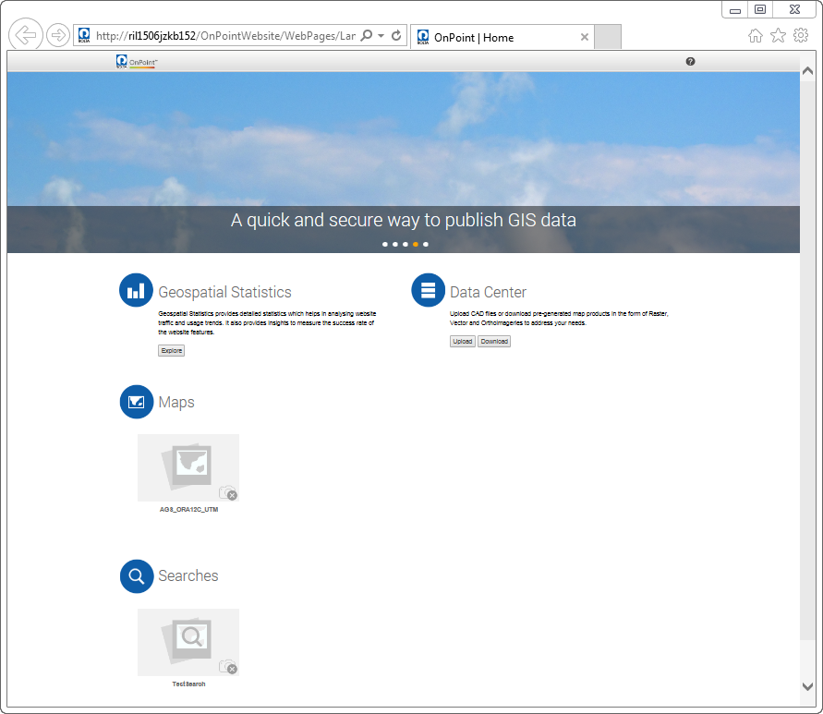Click the Geospatial Statistics bar chart icon
The height and width of the screenshot is (714, 823).
click(x=136, y=290)
